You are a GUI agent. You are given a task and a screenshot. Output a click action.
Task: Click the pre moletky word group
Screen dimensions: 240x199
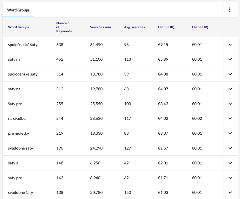[19, 133]
